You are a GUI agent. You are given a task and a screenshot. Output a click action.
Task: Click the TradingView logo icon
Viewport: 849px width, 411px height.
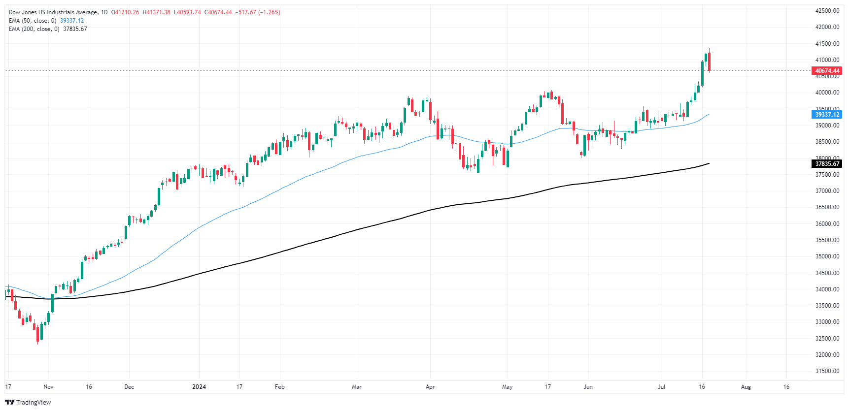[9, 402]
